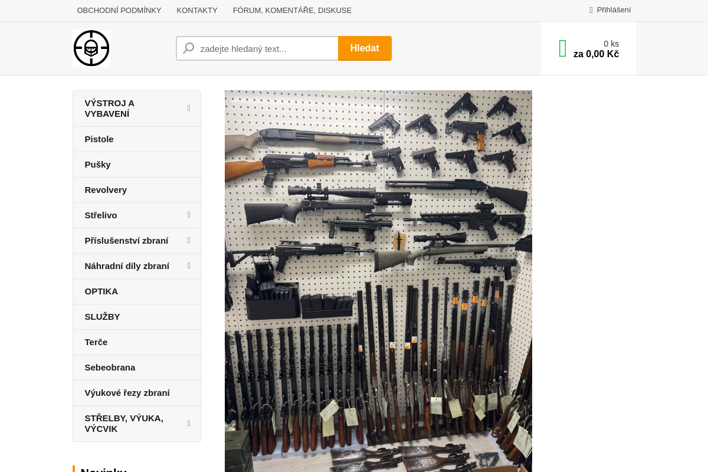Expand Náhradní díly zbraní arrow

pos(189,266)
